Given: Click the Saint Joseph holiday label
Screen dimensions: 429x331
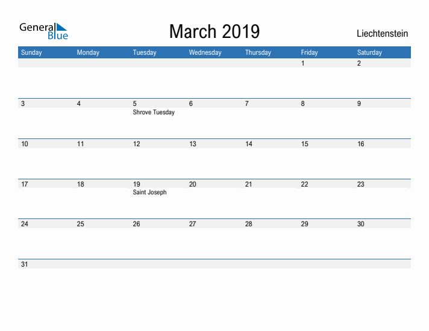Looking at the screenshot, I should pyautogui.click(x=149, y=193).
